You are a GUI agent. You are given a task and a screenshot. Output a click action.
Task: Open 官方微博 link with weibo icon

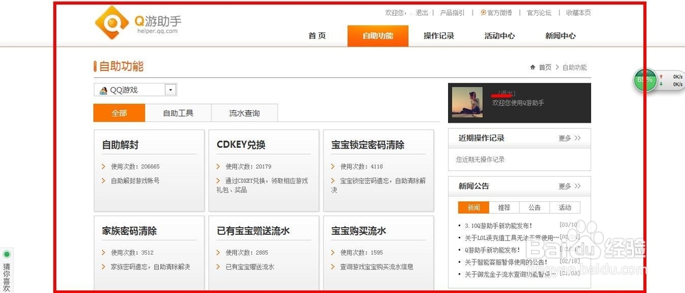tap(496, 13)
